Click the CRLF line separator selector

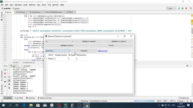[166, 101]
